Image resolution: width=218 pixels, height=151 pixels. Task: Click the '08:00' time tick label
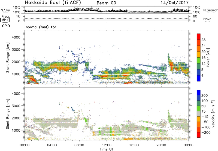(79, 145)
